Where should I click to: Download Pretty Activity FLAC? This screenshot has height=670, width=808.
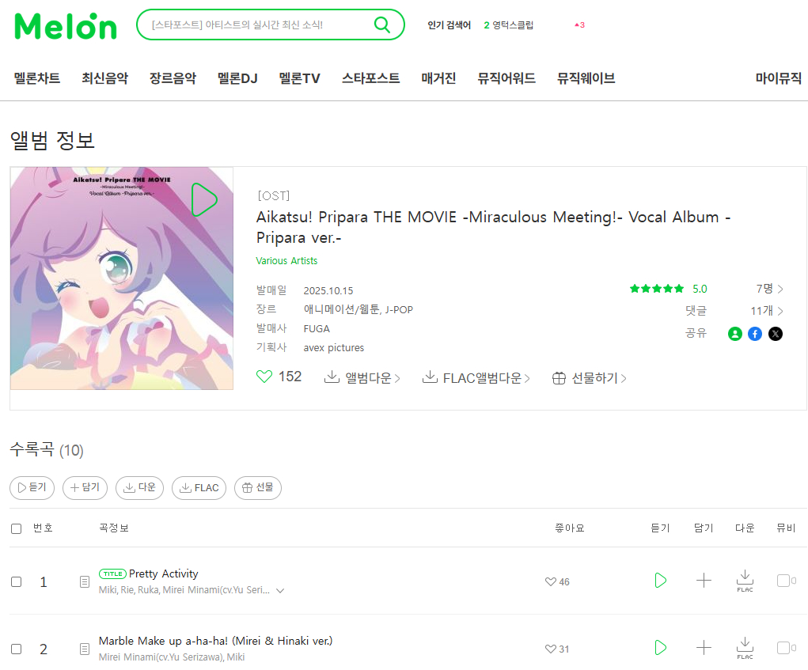pyautogui.click(x=745, y=581)
